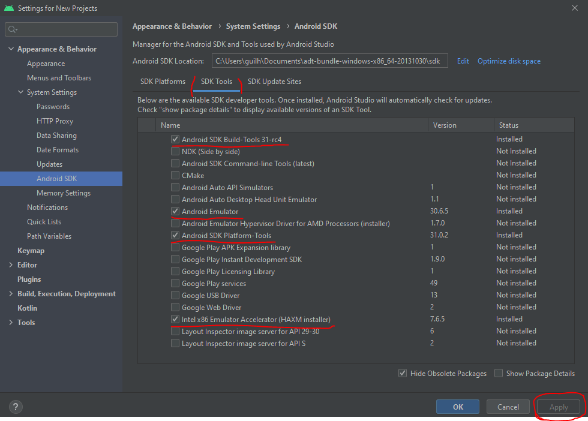Click the Edit link for SDK location
588x421 pixels.
point(463,61)
